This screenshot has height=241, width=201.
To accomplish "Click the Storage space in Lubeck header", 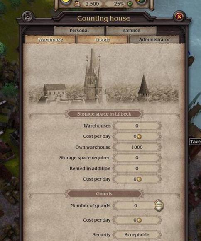I will point(104,114).
